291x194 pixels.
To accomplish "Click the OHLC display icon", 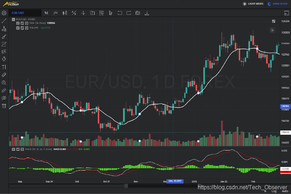I will click(x=101, y=13).
